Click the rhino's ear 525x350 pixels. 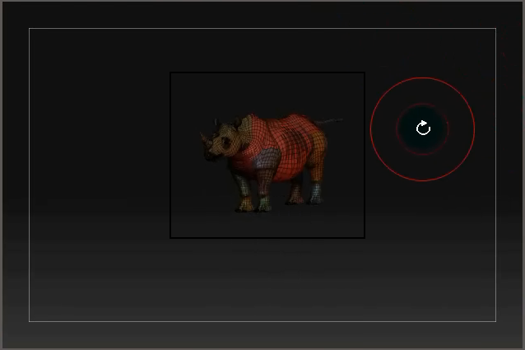pyautogui.click(x=239, y=122)
